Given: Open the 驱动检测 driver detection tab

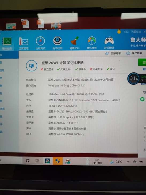Looking at the screenshot, I should [x=57, y=43].
